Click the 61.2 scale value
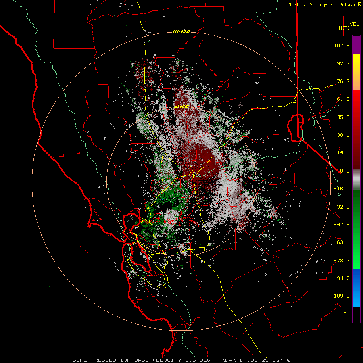Screen dimensions: 363x363 pyautogui.click(x=343, y=99)
